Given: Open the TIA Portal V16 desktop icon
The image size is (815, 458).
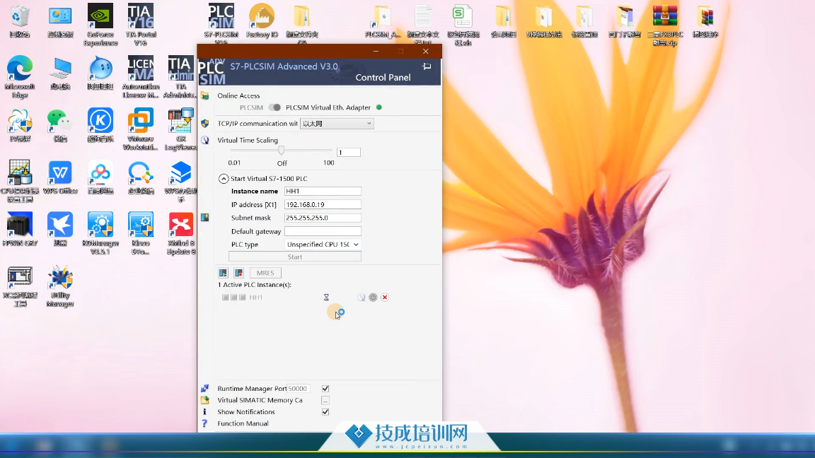Looking at the screenshot, I should [140, 25].
